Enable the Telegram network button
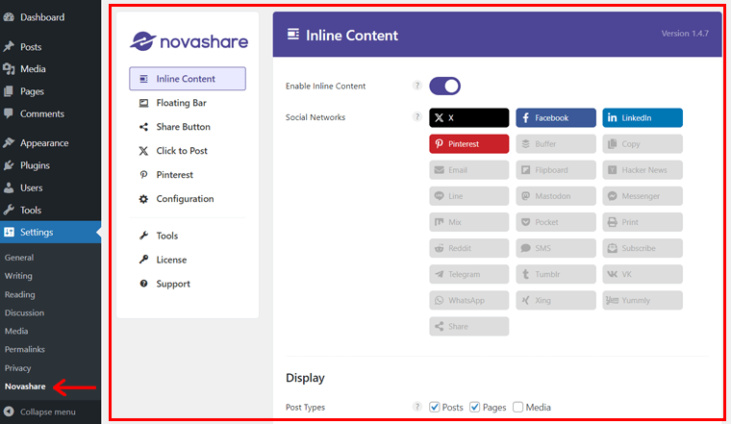 click(x=469, y=274)
